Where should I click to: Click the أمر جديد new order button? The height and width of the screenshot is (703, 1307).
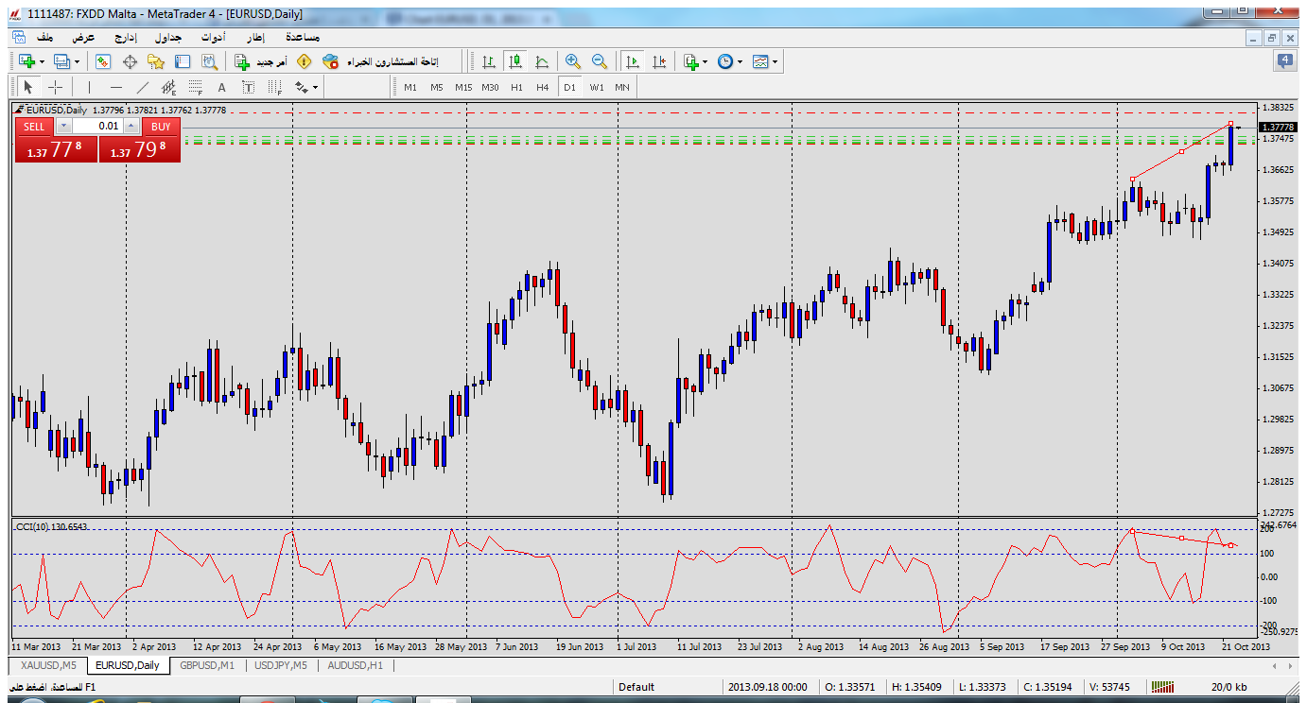coord(261,61)
